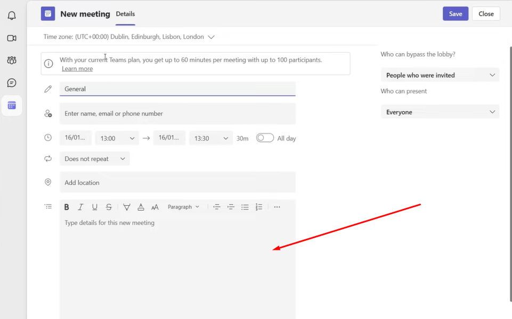Open the Meet video camera icon
Viewport: 512px width, 319px height.
click(x=12, y=38)
